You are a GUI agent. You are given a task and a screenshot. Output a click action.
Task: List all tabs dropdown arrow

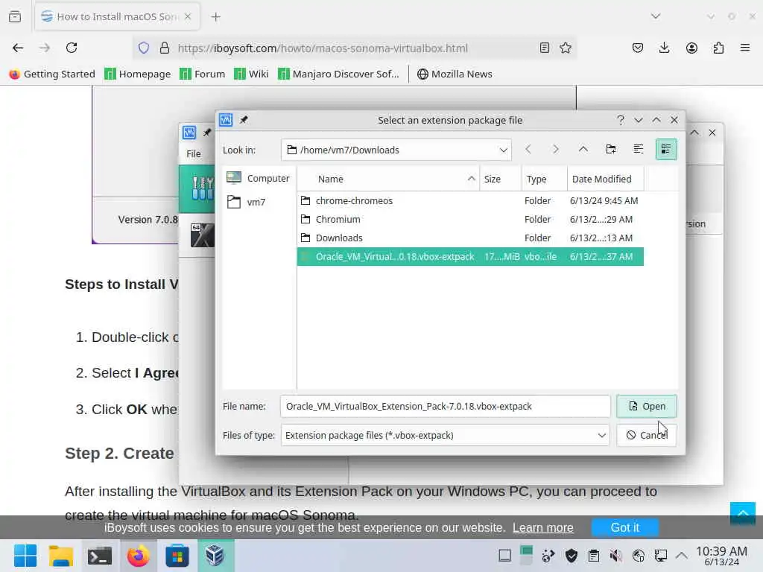[x=656, y=16]
